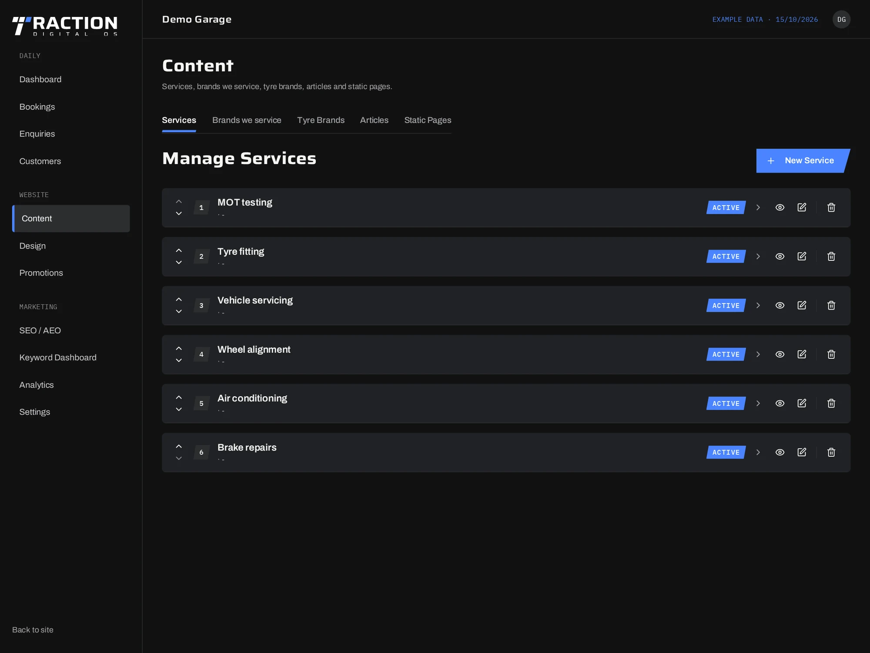This screenshot has width=870, height=653.
Task: Toggle visibility of Vehicle servicing
Action: [780, 305]
